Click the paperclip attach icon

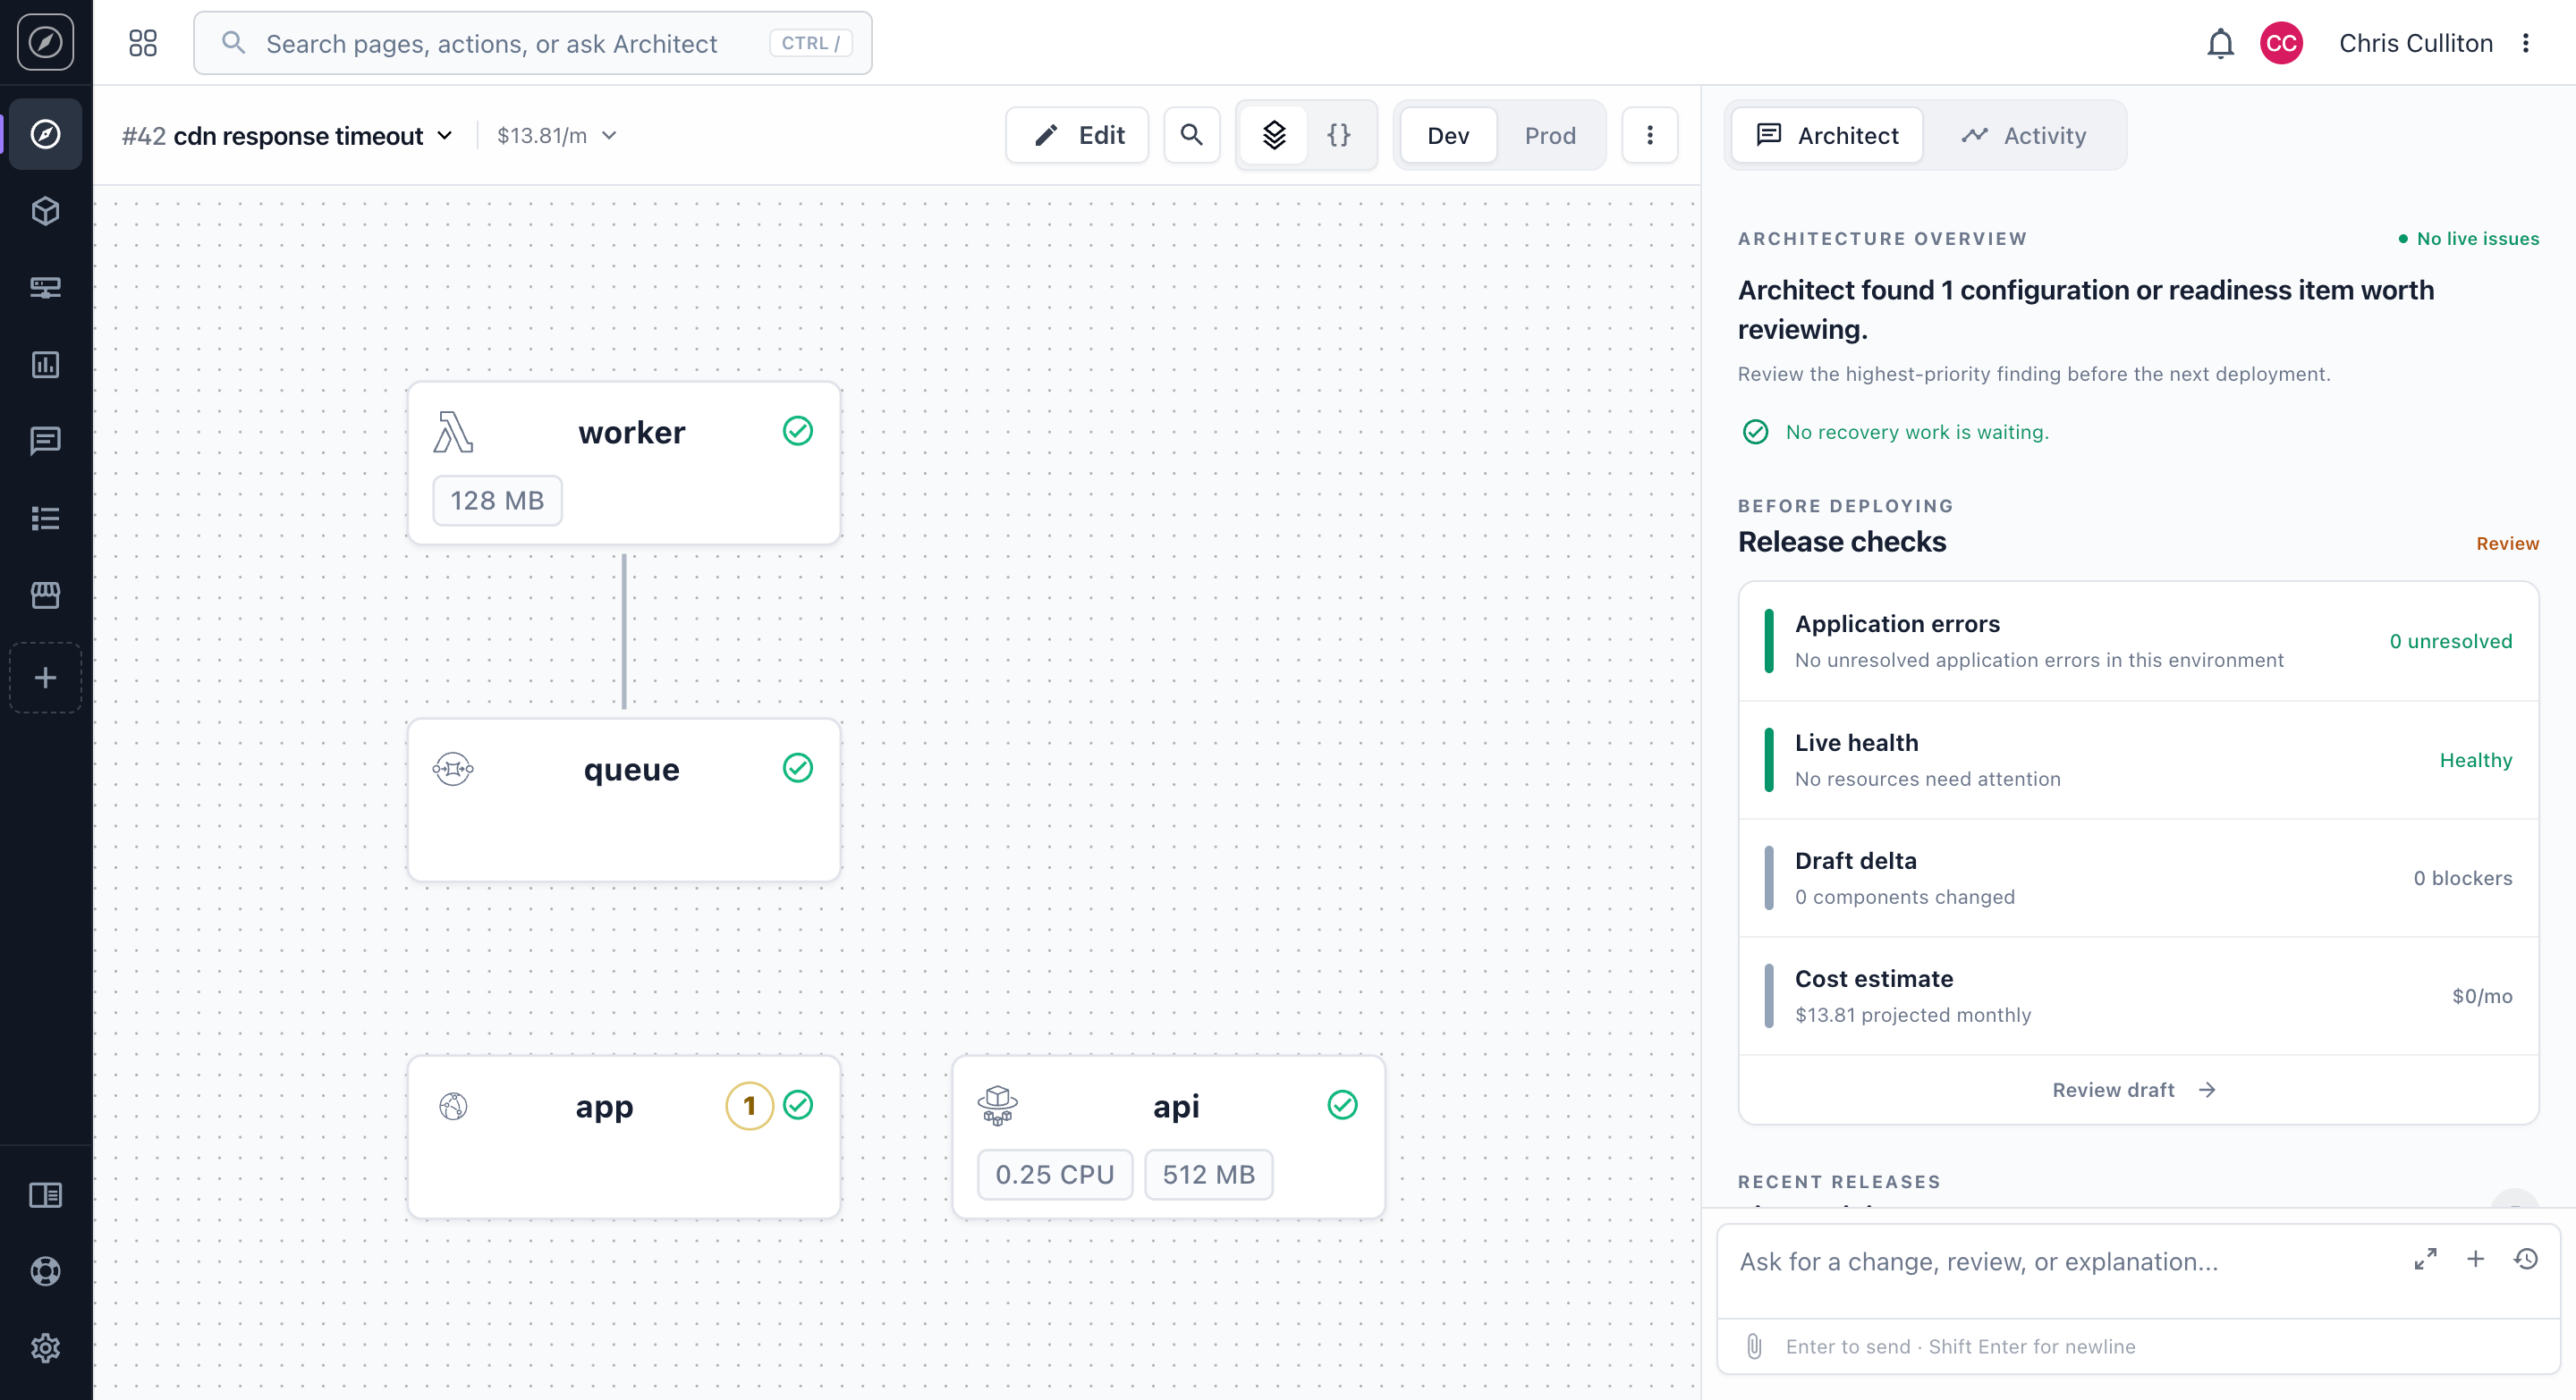(1754, 1346)
